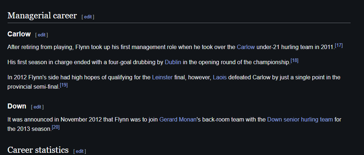Click the text mentioning November 2012 announcement
The width and height of the screenshot is (364, 155).
tap(174, 124)
